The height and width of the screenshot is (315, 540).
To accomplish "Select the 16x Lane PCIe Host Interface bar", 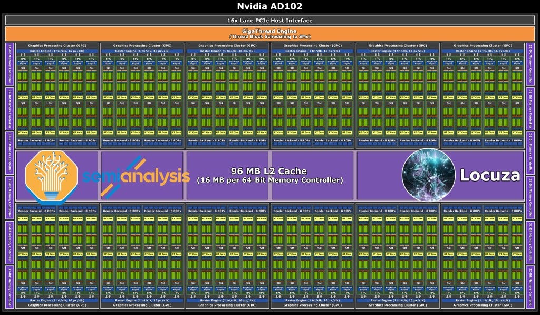I will point(270,21).
